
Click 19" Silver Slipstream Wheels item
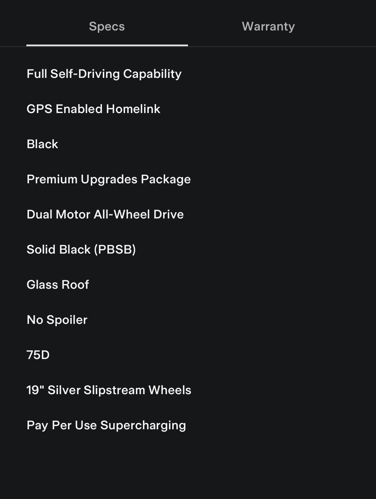pos(109,390)
